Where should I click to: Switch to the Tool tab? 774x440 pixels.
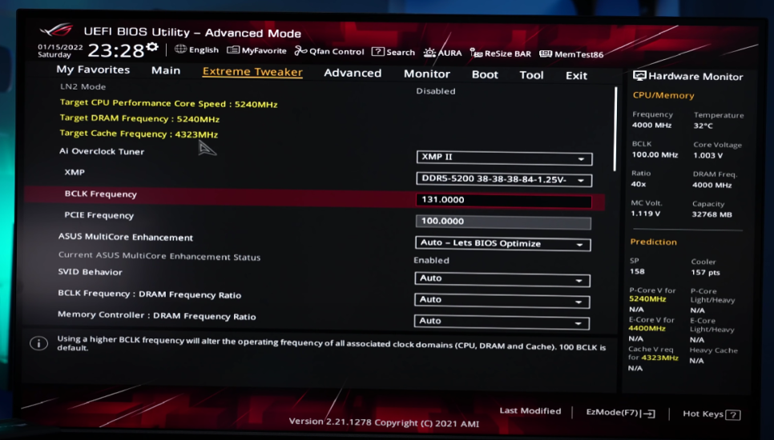[x=531, y=75]
